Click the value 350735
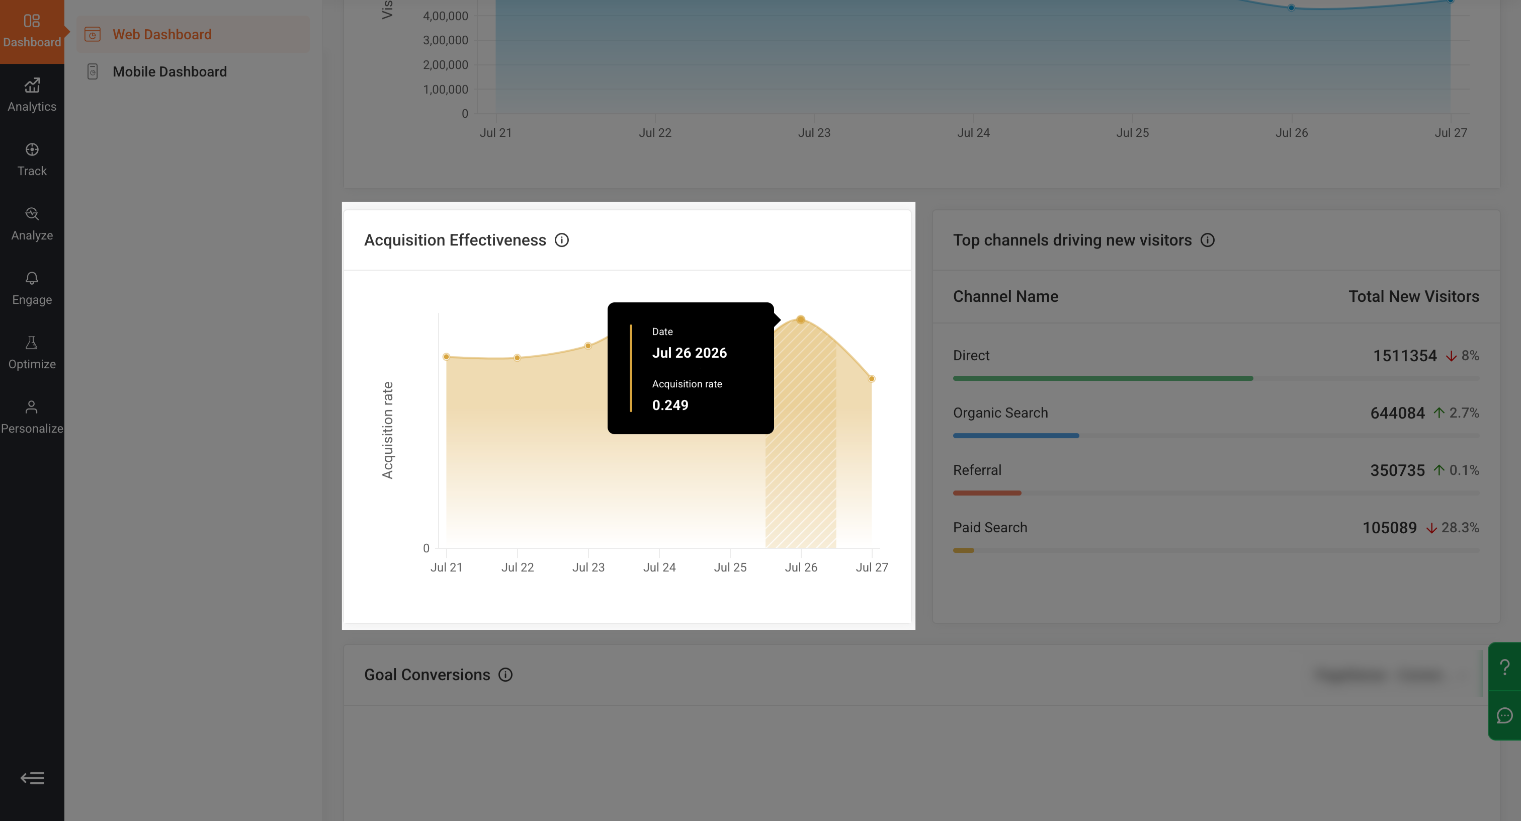The width and height of the screenshot is (1521, 821). pyautogui.click(x=1398, y=470)
